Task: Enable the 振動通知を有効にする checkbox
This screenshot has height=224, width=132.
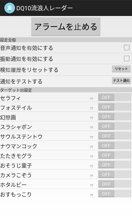Action: coord(127,58)
